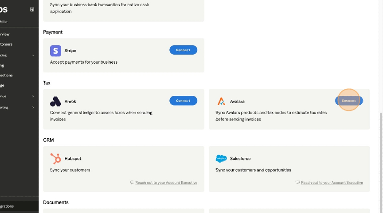Expand the Reporting sidebar section chevron
The height and width of the screenshot is (213, 383).
pyautogui.click(x=33, y=107)
